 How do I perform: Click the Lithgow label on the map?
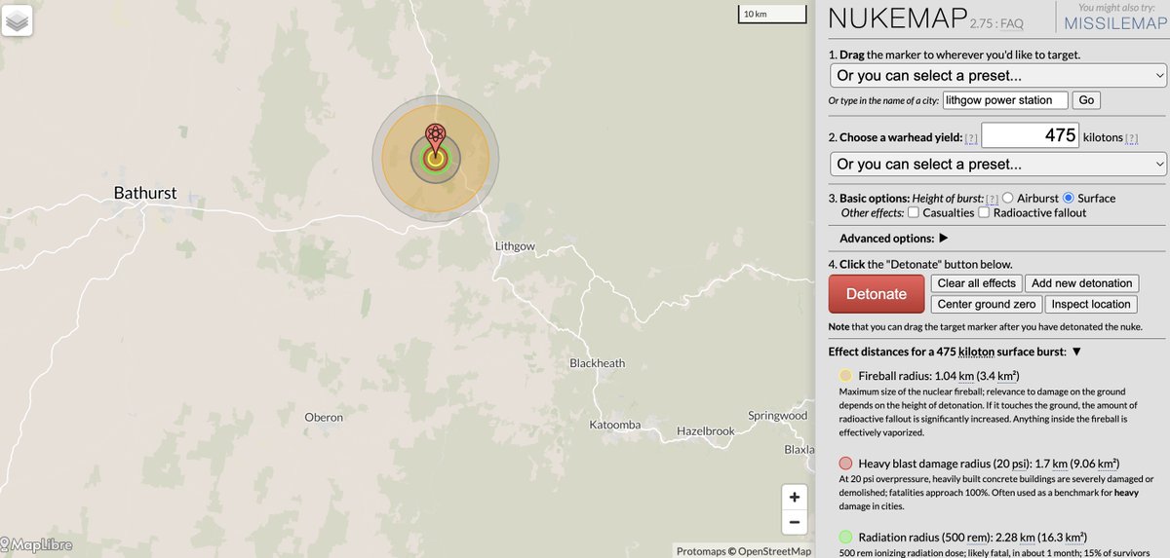pos(515,246)
